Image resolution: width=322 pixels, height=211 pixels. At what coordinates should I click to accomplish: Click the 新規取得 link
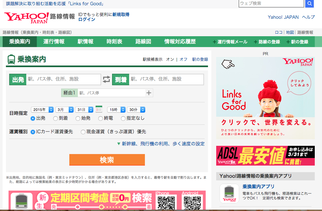coord(121,14)
